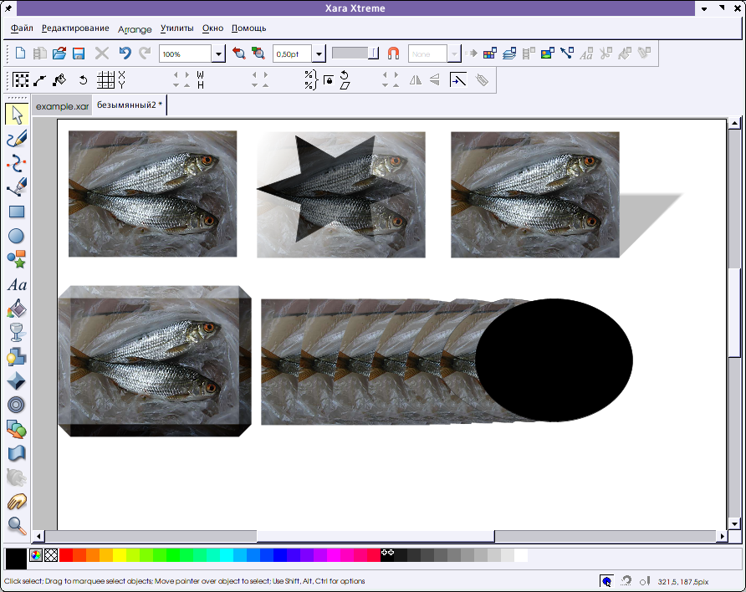Toggle the grid display button
The width and height of the screenshot is (746, 592).
pyautogui.click(x=105, y=80)
